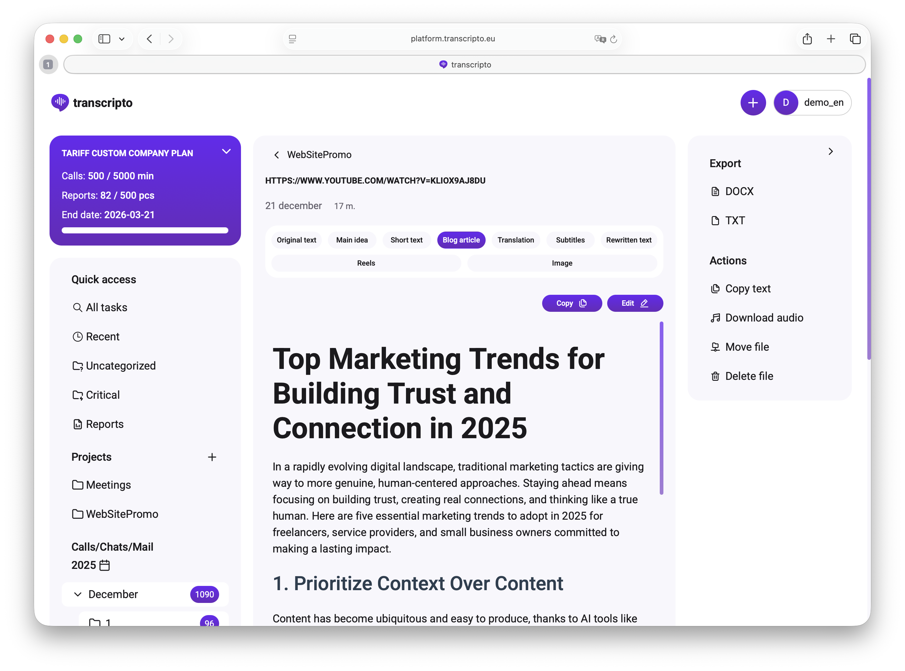905x671 pixels.
Task: Collapse the tariff plan card chevron
Action: point(226,152)
